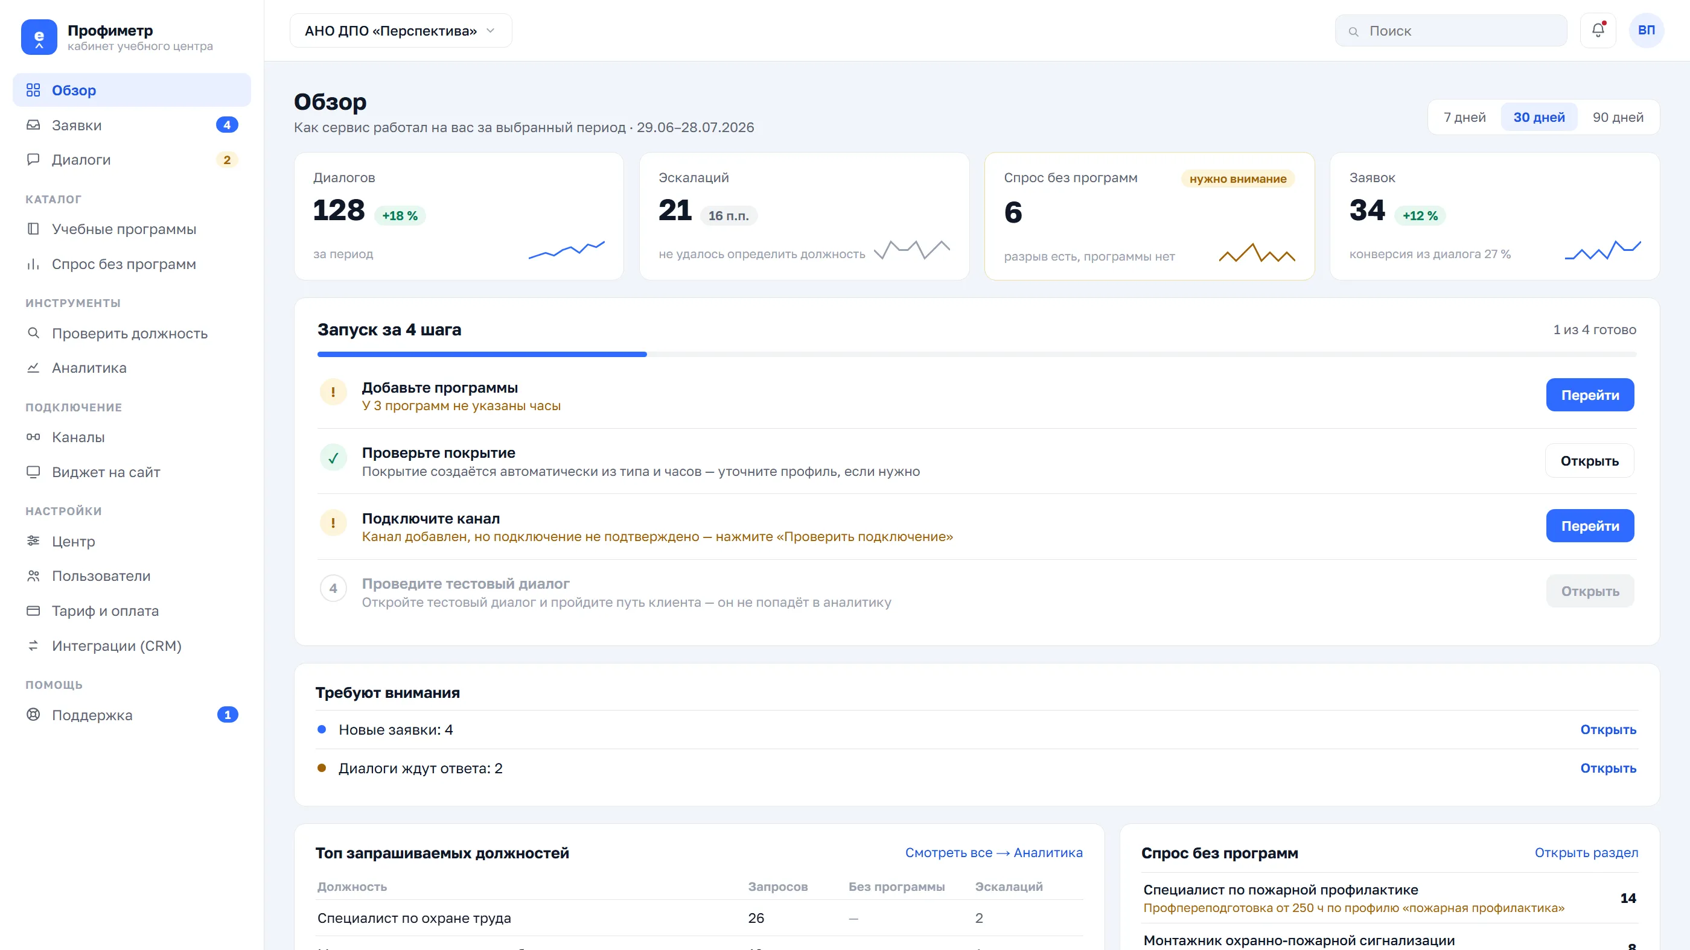Click the Диалоги chat bubble icon

33,159
